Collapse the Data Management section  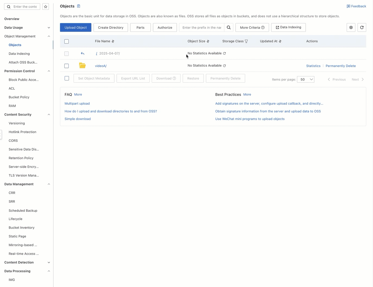tap(49, 184)
